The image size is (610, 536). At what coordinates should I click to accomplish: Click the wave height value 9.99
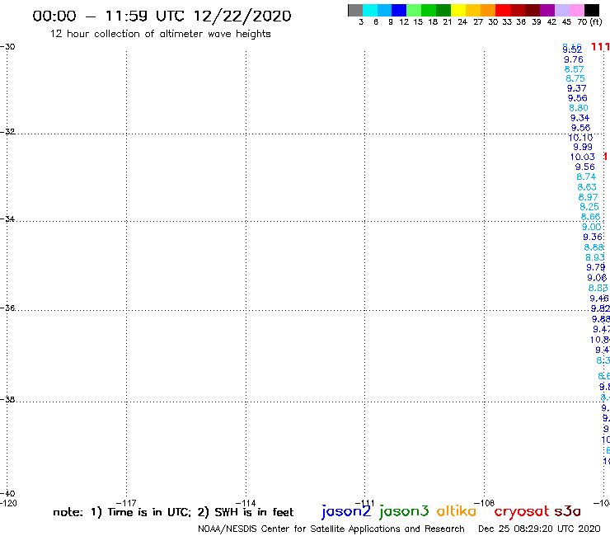point(583,147)
